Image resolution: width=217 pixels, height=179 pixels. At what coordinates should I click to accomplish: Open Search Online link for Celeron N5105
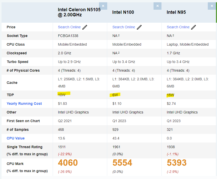click(69, 27)
